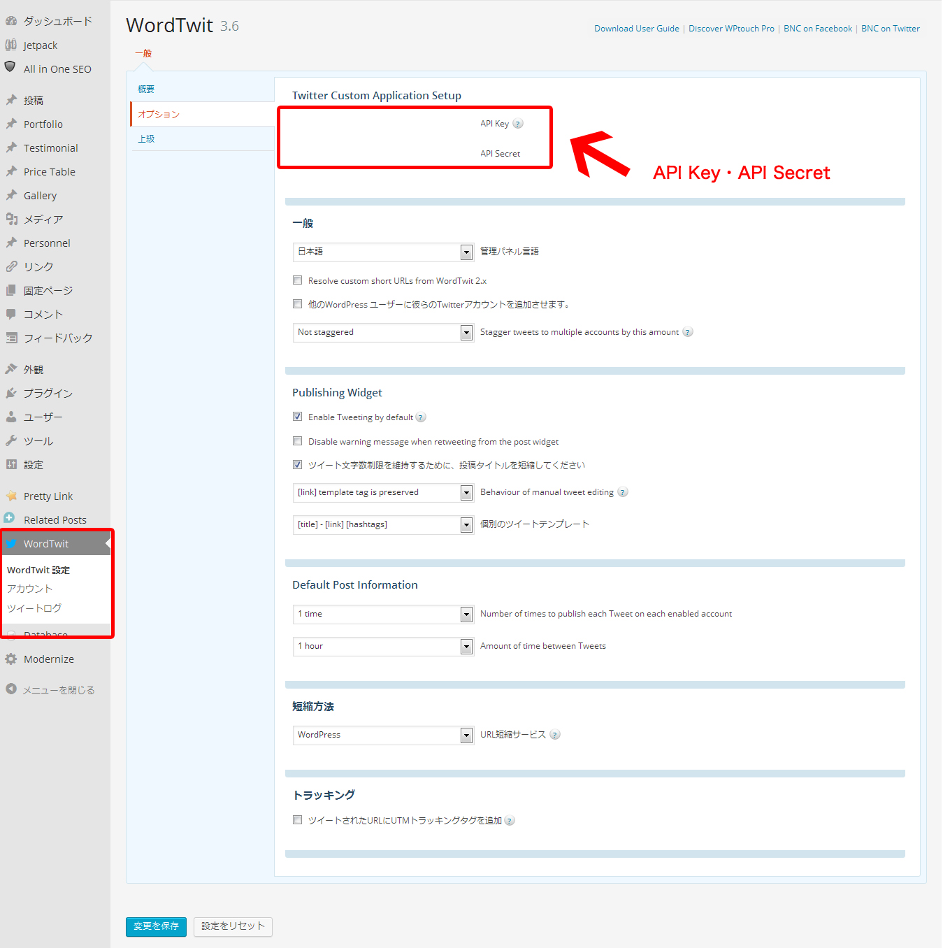This screenshot has width=943, height=948.
Task: Click the 変更を保存 button
Action: coord(156,926)
